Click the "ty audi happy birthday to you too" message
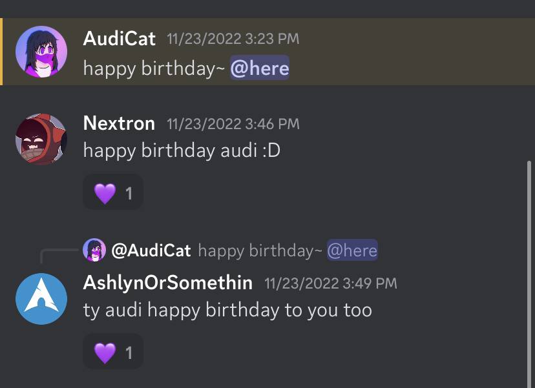The height and width of the screenshot is (388, 535). click(227, 310)
